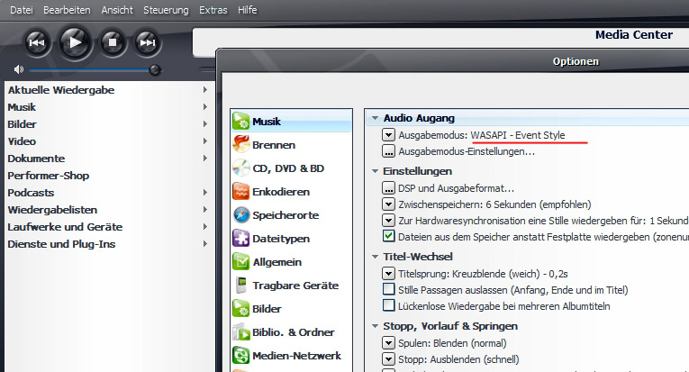This screenshot has width=689, height=372.
Task: Click the previous track button
Action: (37, 42)
